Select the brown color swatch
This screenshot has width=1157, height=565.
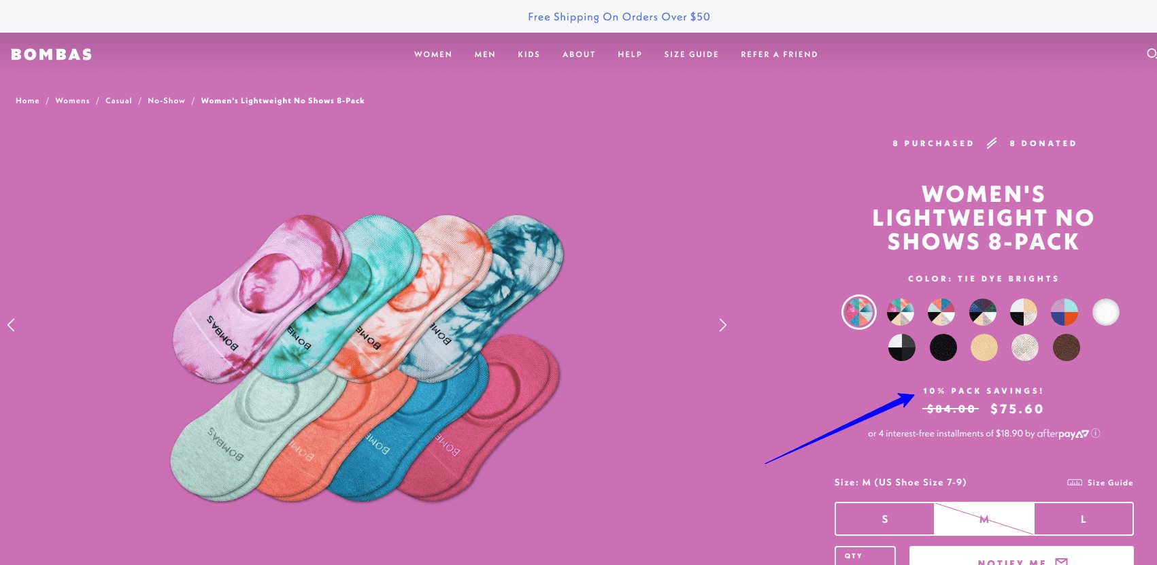pos(1066,347)
